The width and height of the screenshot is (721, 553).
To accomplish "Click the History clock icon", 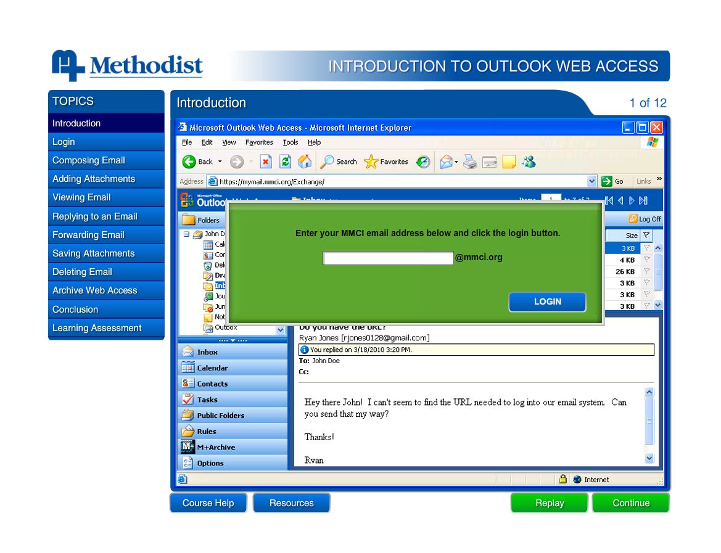I will coord(422,162).
